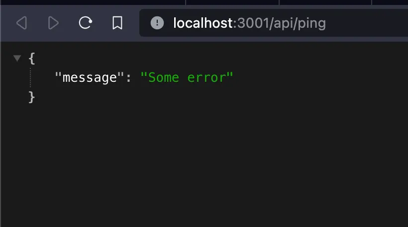This screenshot has width=408, height=227.
Task: Click the closing curly brace of JSON
Action: (32, 97)
